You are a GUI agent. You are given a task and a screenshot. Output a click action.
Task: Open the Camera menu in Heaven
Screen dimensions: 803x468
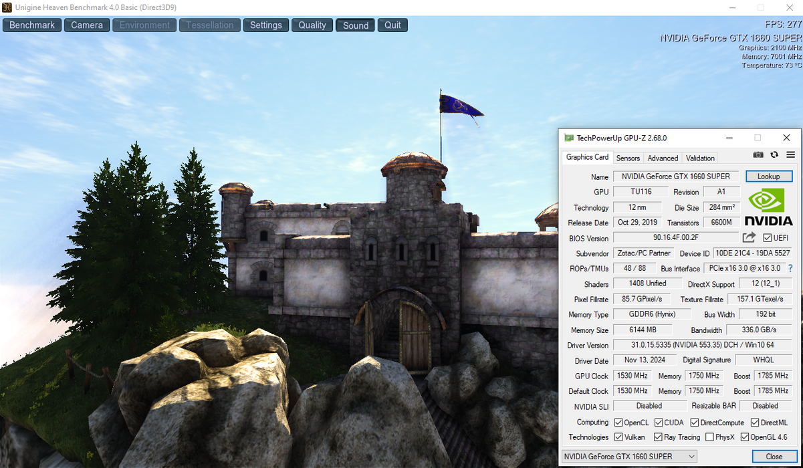pyautogui.click(x=87, y=25)
